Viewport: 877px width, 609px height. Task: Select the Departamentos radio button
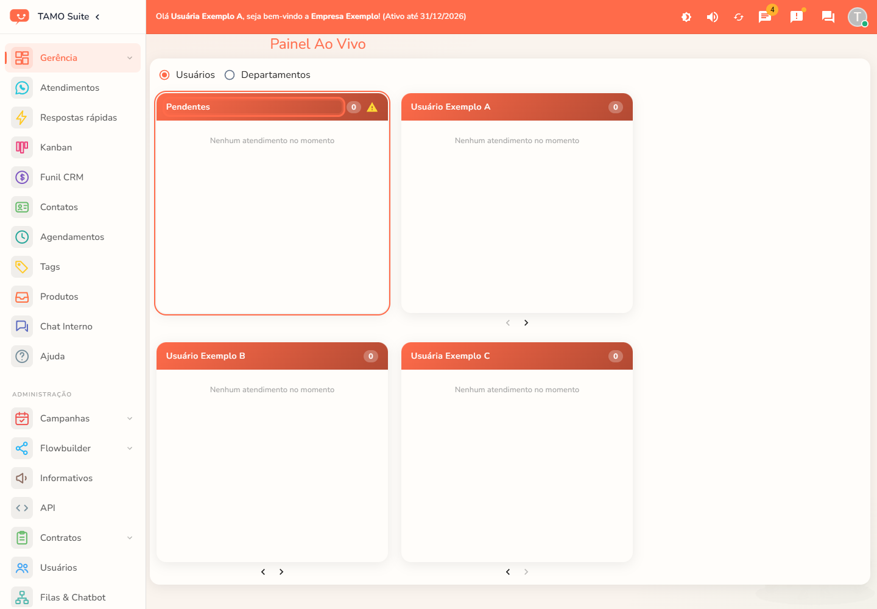pyautogui.click(x=230, y=75)
